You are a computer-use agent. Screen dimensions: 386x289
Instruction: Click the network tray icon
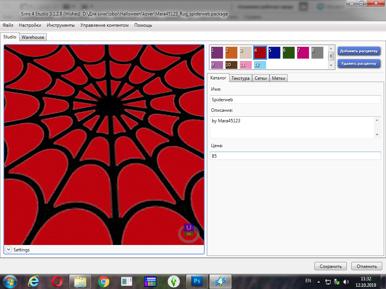click(x=328, y=282)
